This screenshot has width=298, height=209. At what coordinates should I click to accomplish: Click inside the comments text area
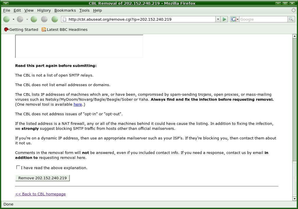click(79, 46)
